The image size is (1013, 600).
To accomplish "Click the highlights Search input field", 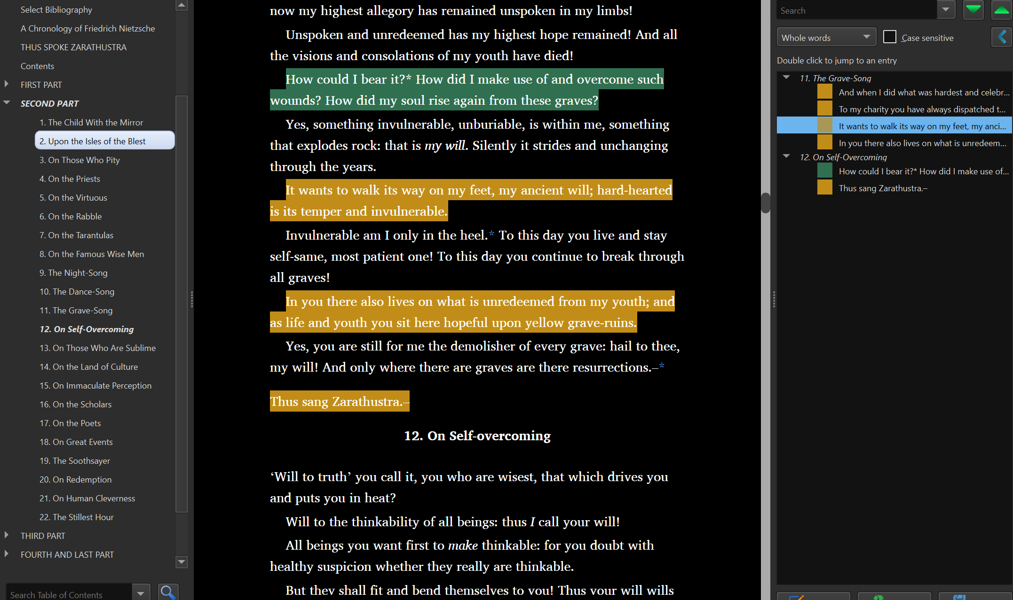I will pyautogui.click(x=856, y=10).
